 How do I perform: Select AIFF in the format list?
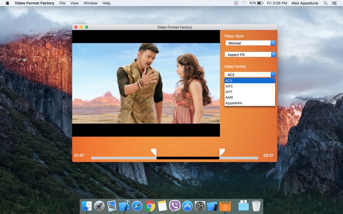pyautogui.click(x=250, y=92)
